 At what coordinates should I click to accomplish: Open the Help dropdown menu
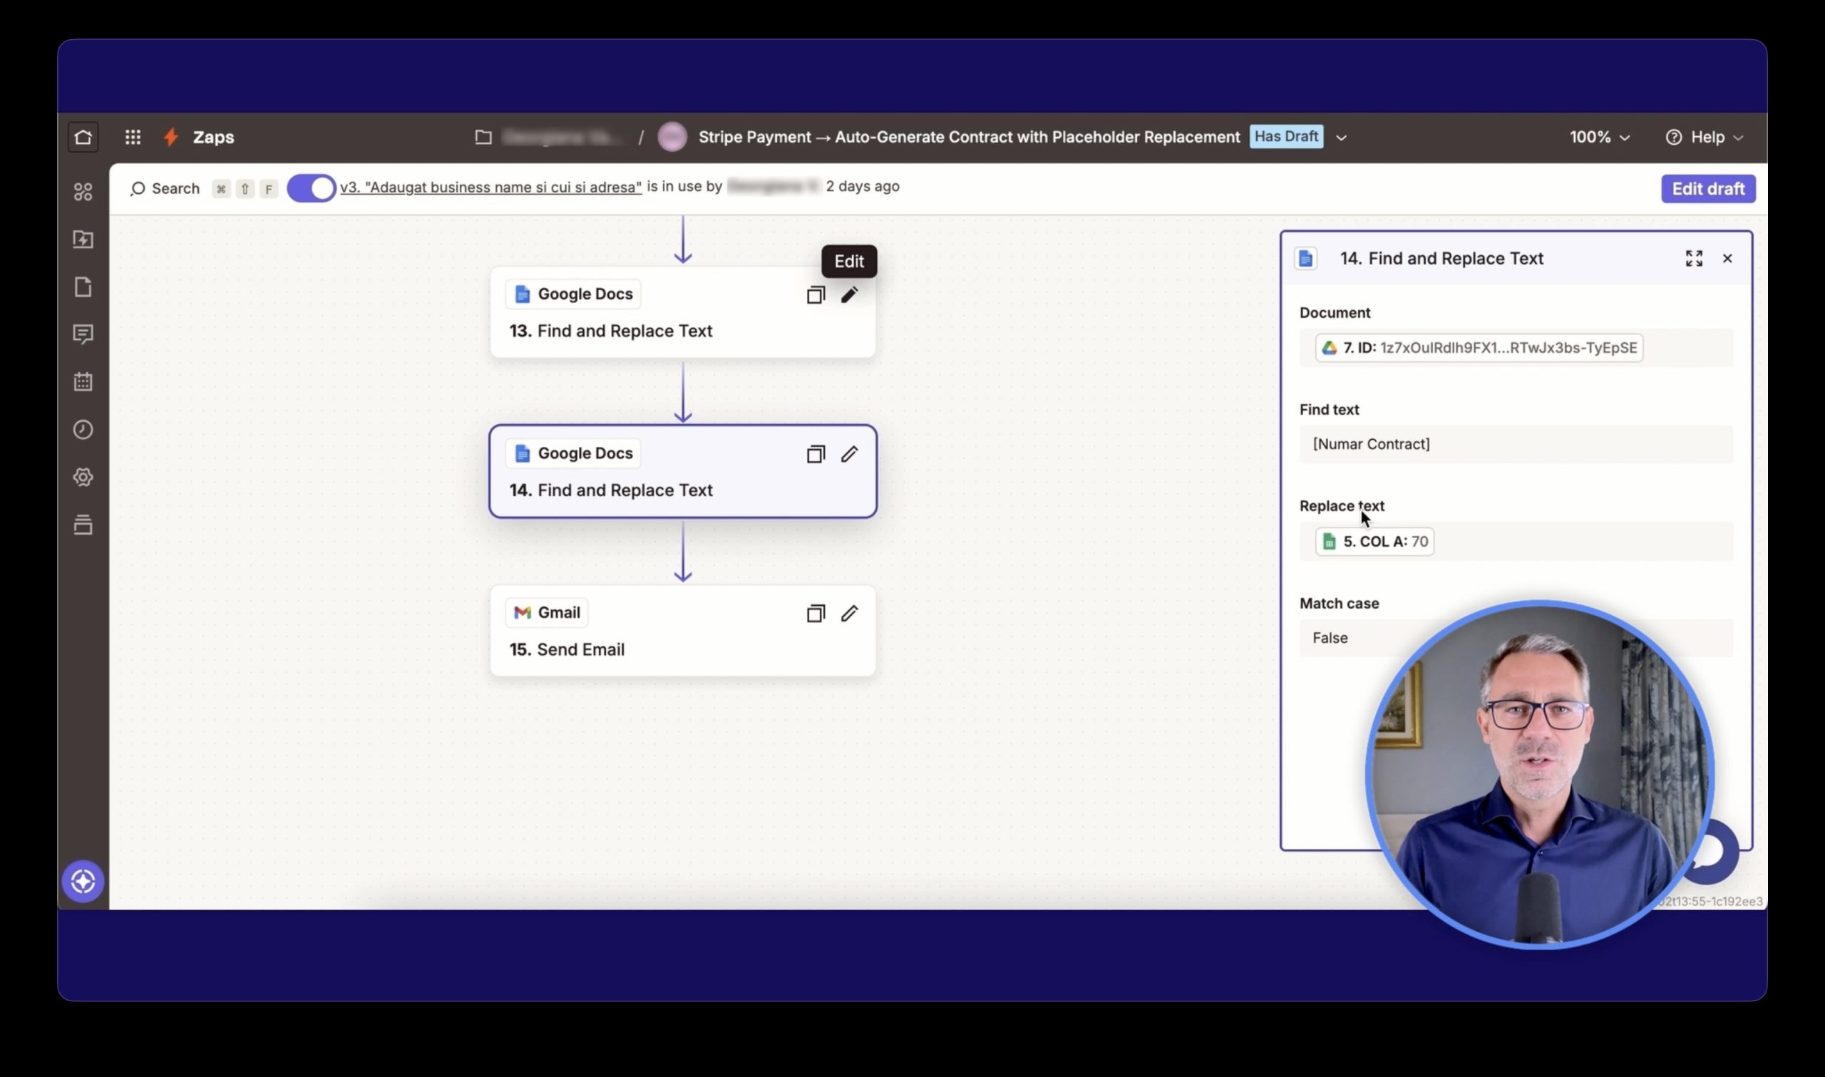pos(1705,137)
